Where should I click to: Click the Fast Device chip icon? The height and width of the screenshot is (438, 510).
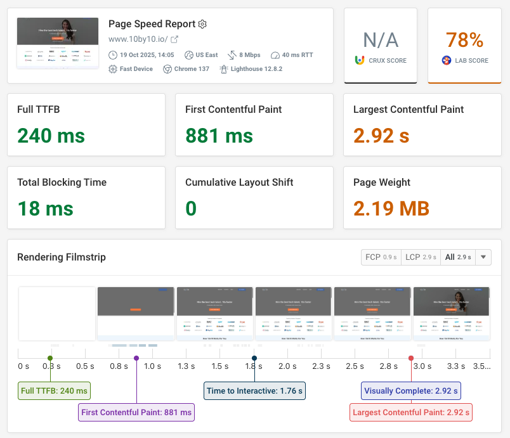point(112,68)
